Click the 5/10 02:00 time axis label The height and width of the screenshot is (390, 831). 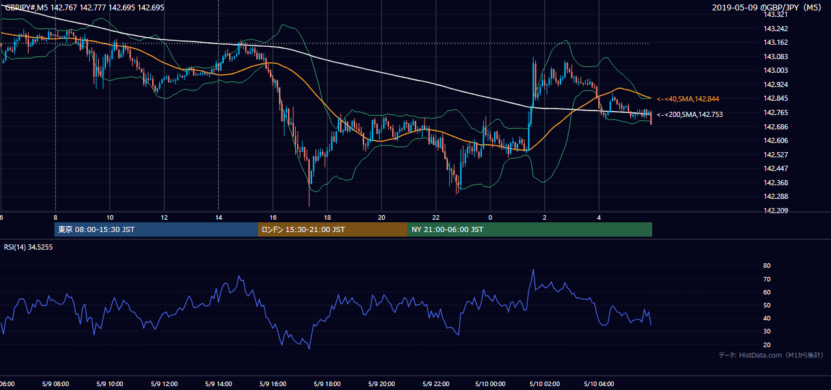(545, 384)
